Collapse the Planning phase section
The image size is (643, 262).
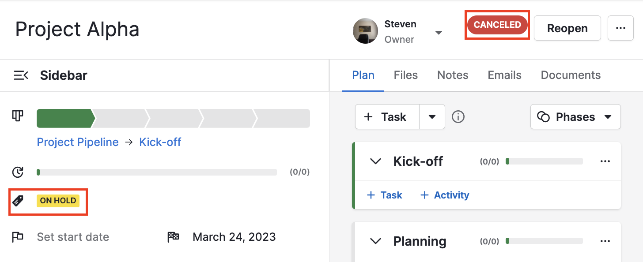point(375,241)
